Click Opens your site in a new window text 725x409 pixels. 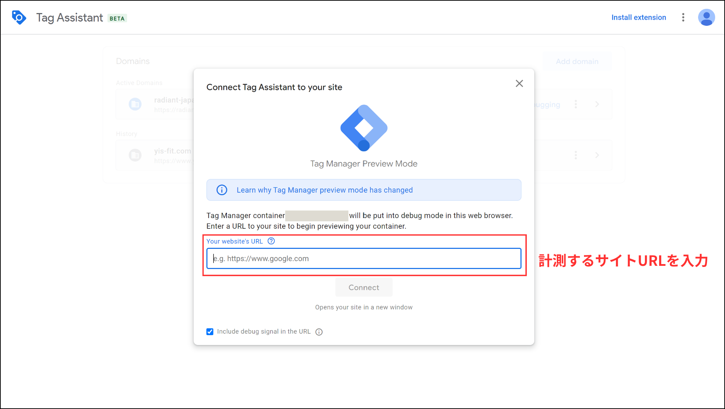coord(364,307)
